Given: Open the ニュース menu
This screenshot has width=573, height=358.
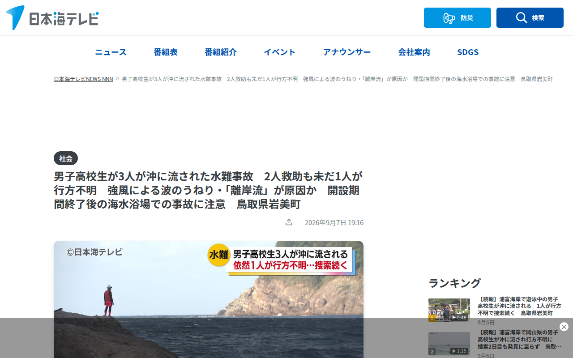Looking at the screenshot, I should [x=111, y=52].
